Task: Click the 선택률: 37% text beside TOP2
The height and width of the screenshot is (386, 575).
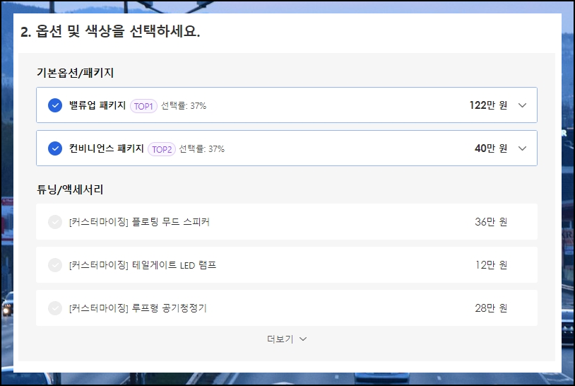Action: pyautogui.click(x=202, y=148)
